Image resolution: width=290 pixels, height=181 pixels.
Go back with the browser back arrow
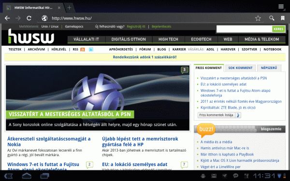(x=7, y=18)
